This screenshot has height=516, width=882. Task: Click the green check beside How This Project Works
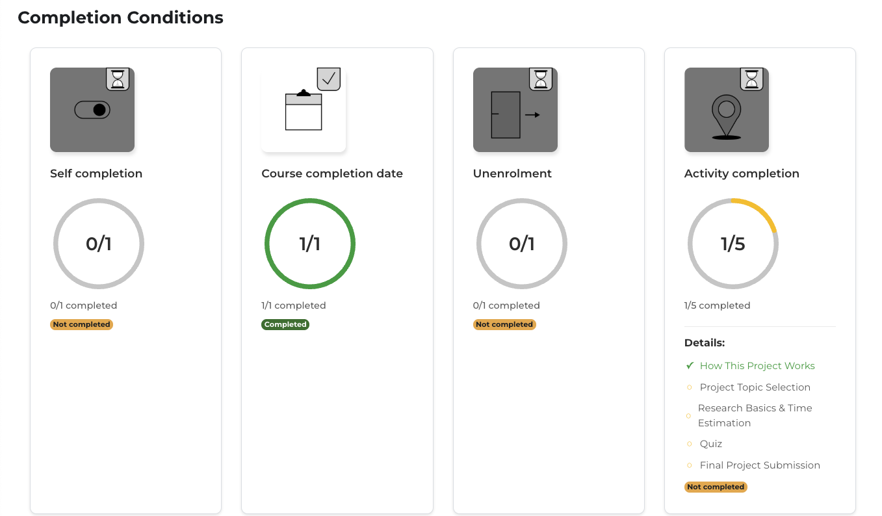pyautogui.click(x=690, y=366)
